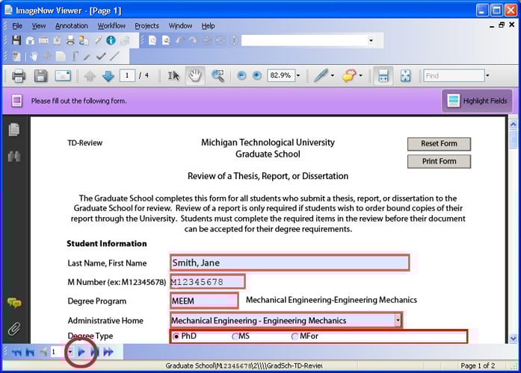This screenshot has height=373, width=521.
Task: Go to previous page with gray up arrow
Action: [90, 76]
